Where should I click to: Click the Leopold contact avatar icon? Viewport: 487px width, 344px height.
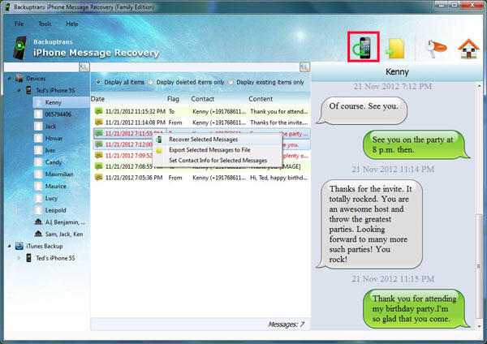[x=38, y=210]
